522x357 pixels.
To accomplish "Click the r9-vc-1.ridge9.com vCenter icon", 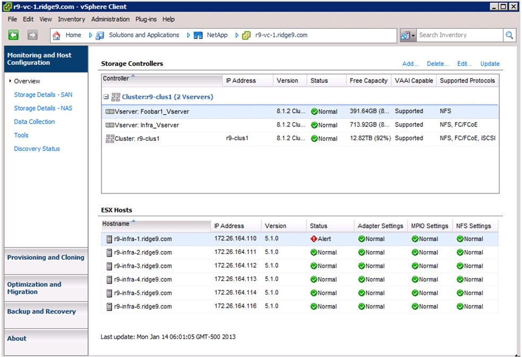I will coord(246,35).
